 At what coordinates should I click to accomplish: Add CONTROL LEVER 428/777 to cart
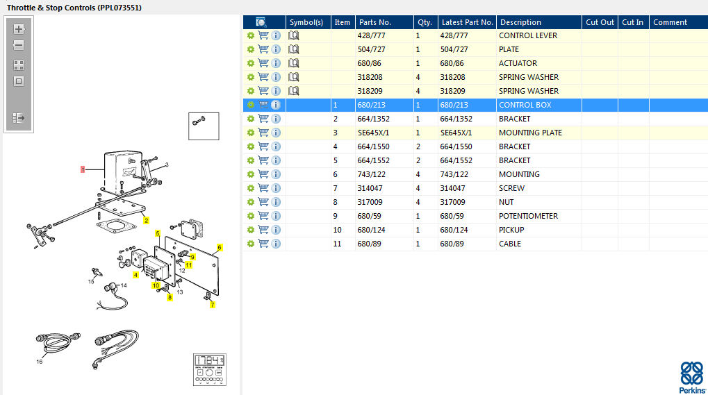(263, 35)
